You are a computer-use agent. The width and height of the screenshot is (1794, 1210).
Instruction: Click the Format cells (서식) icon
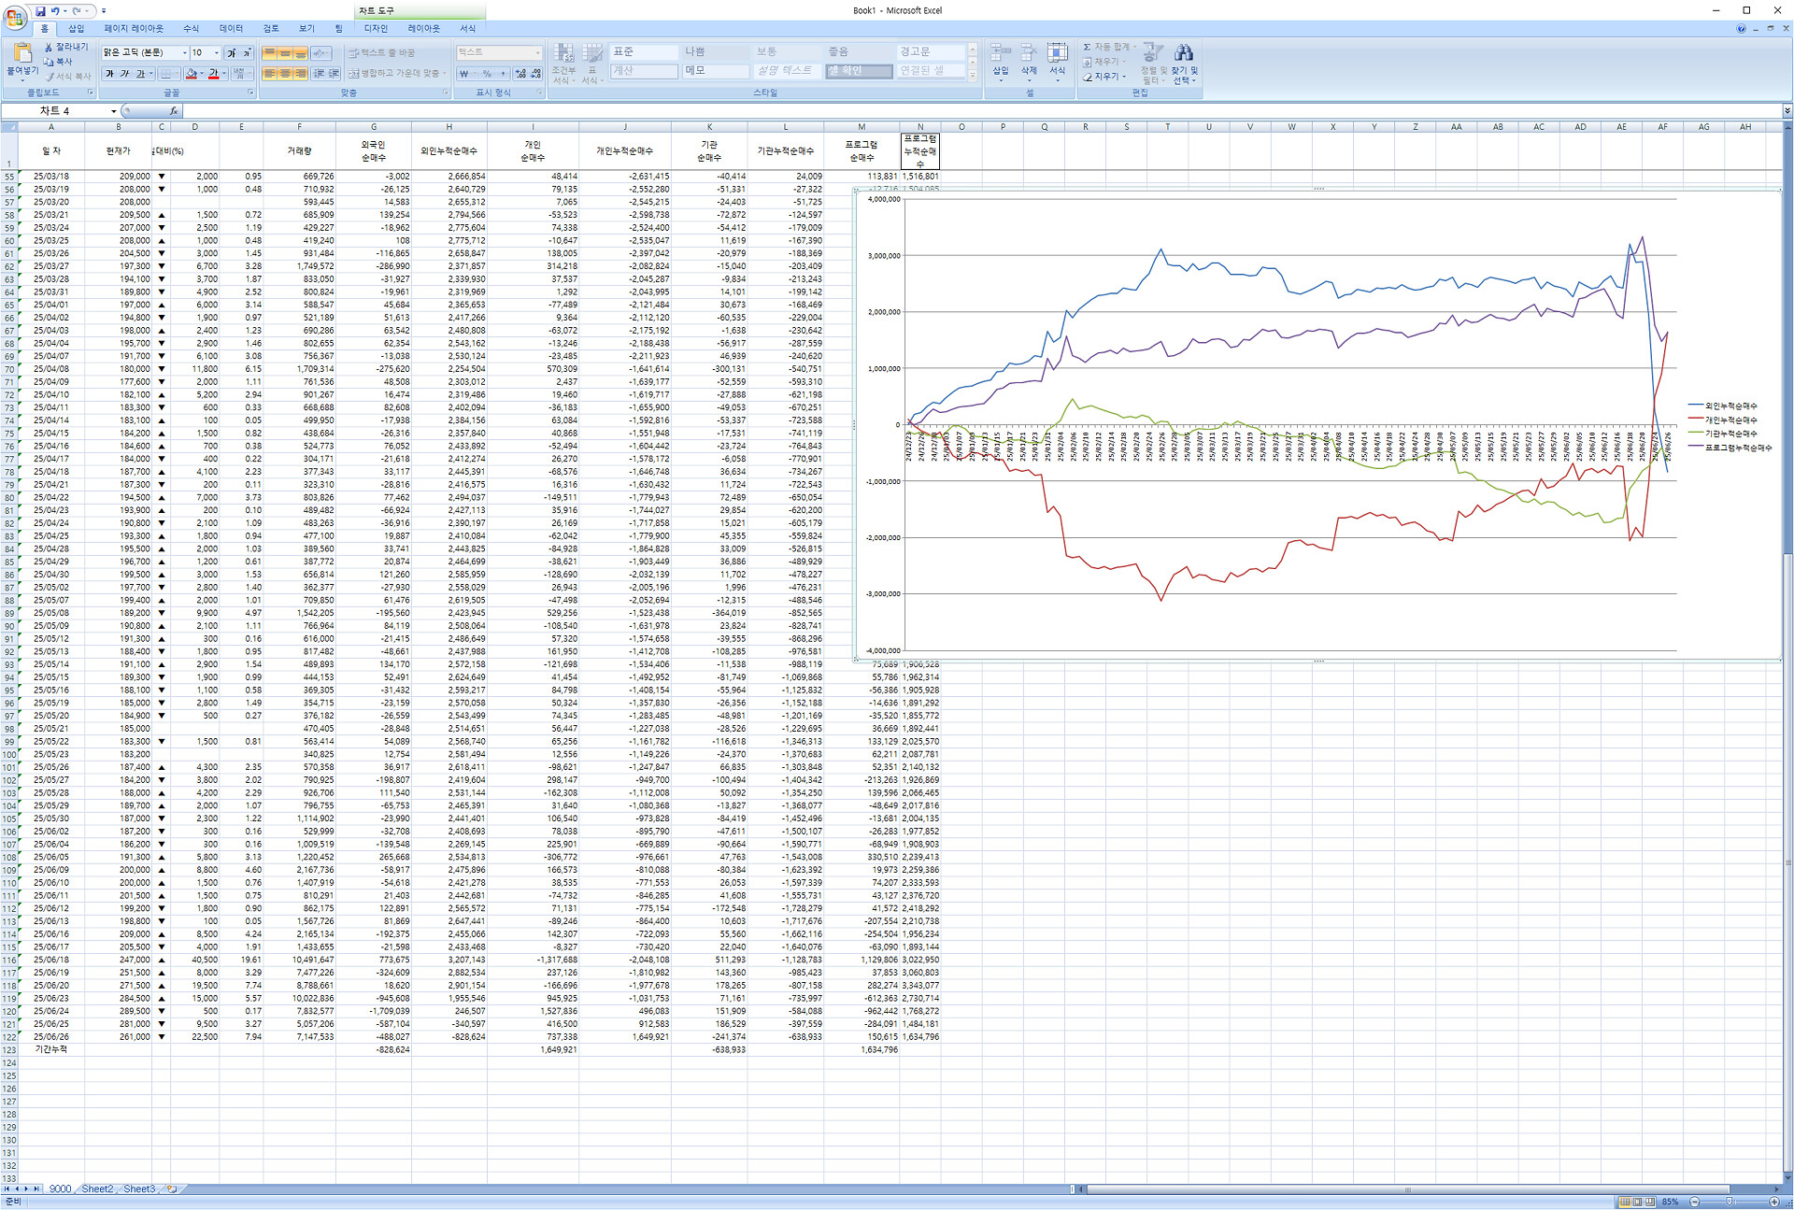point(1057,53)
